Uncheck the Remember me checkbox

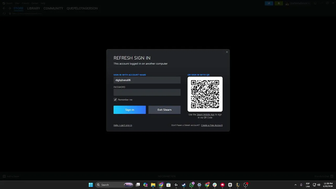point(115,100)
